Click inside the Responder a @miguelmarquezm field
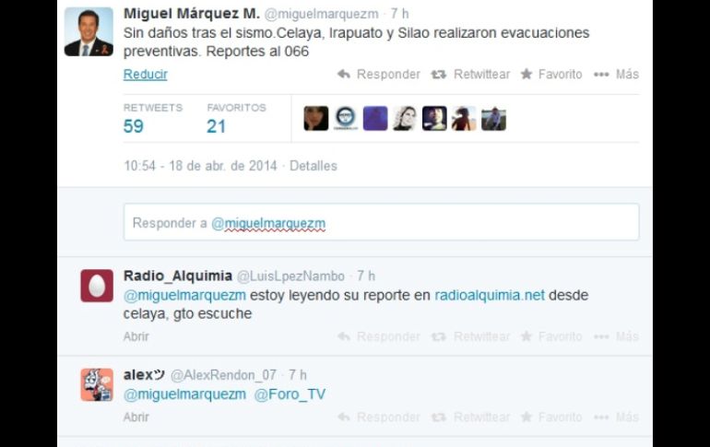 [381, 222]
